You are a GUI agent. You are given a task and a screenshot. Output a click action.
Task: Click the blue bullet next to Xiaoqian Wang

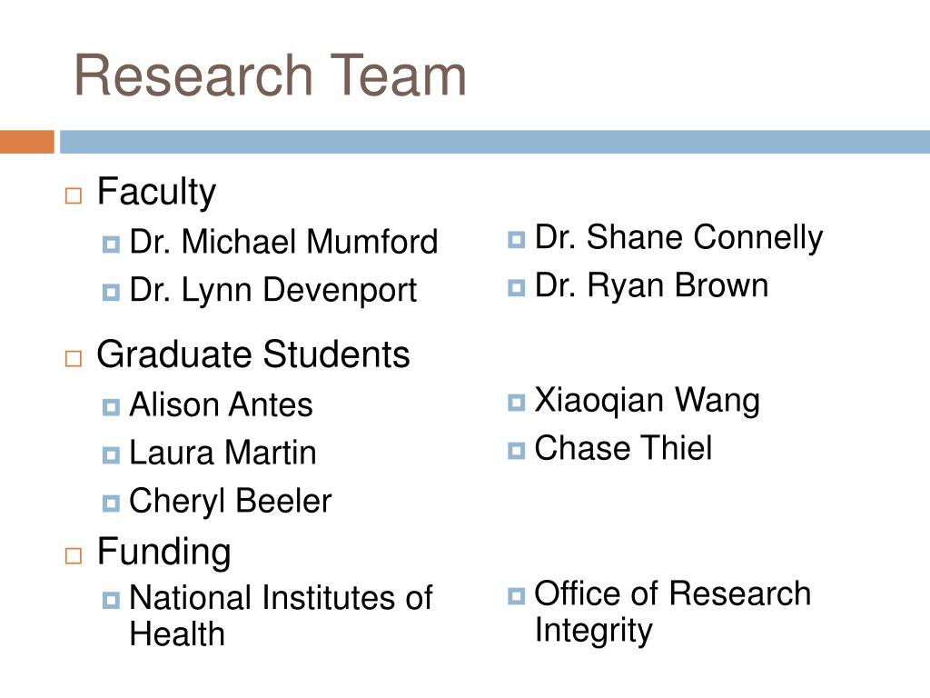coord(516,403)
